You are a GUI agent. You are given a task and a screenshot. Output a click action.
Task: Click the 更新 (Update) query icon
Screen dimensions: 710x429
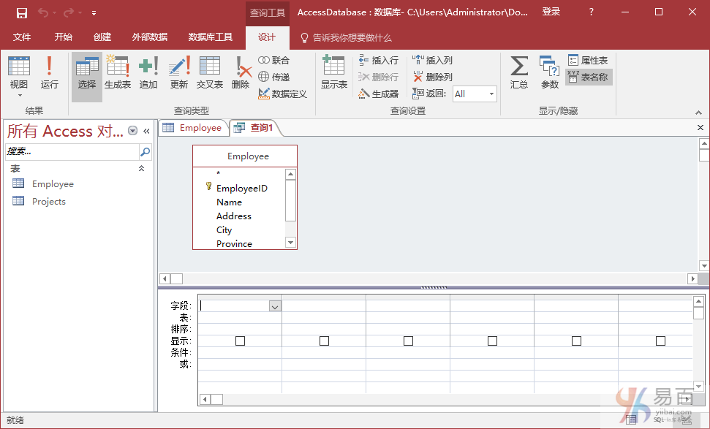tap(179, 73)
